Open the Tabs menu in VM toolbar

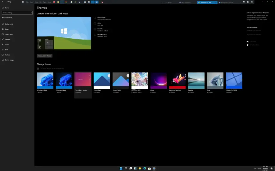(x=45, y=2)
